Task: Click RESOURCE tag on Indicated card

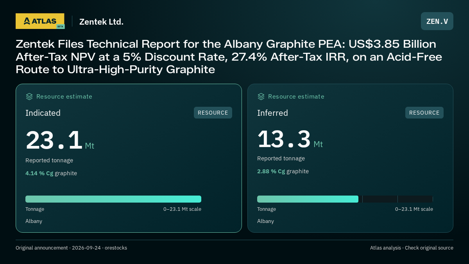Action: (x=213, y=113)
